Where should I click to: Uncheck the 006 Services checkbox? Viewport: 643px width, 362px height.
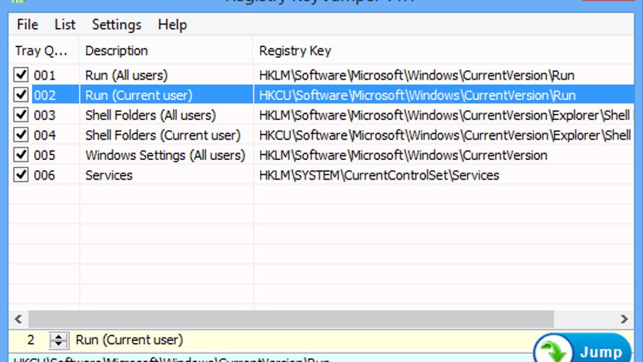pyautogui.click(x=21, y=175)
